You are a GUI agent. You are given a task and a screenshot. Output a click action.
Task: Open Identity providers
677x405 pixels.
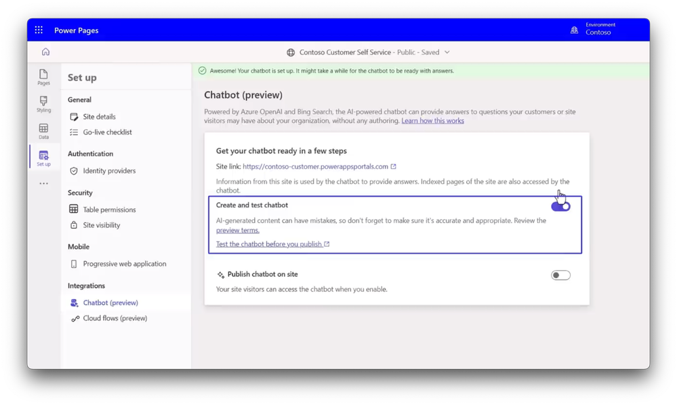109,171
